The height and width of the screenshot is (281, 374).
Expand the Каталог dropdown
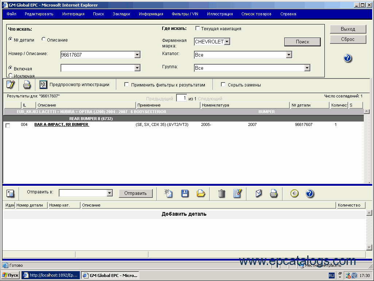289,55
